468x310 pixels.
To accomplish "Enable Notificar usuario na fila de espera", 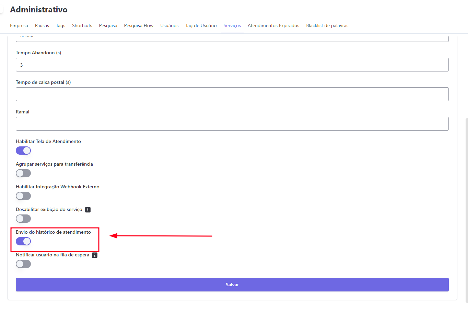I will click(23, 264).
